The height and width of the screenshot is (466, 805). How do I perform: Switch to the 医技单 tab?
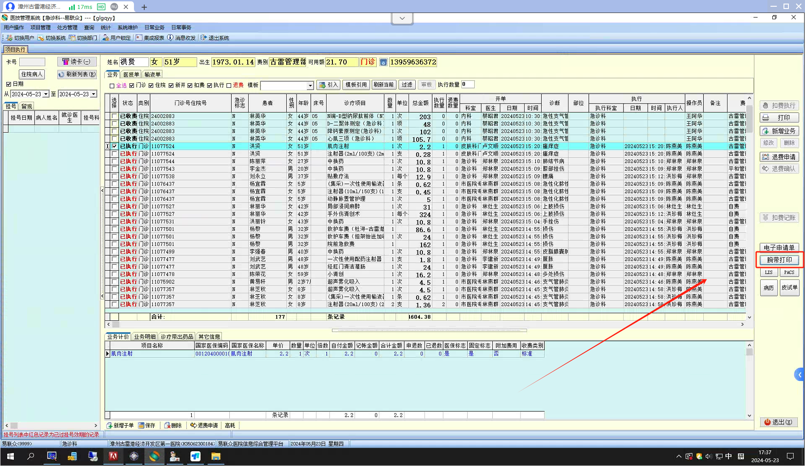[131, 75]
